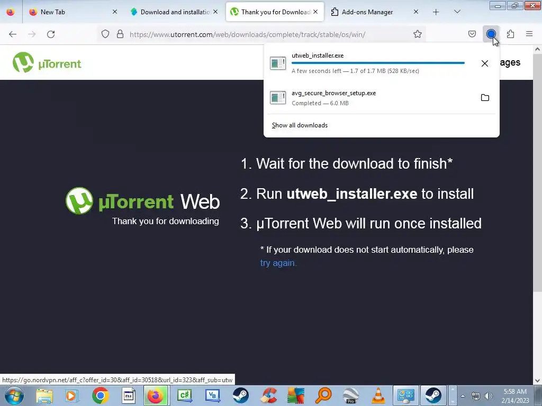Viewport: 542px width, 406px height.
Task: Open the Save to Pocket icon
Action: click(472, 34)
